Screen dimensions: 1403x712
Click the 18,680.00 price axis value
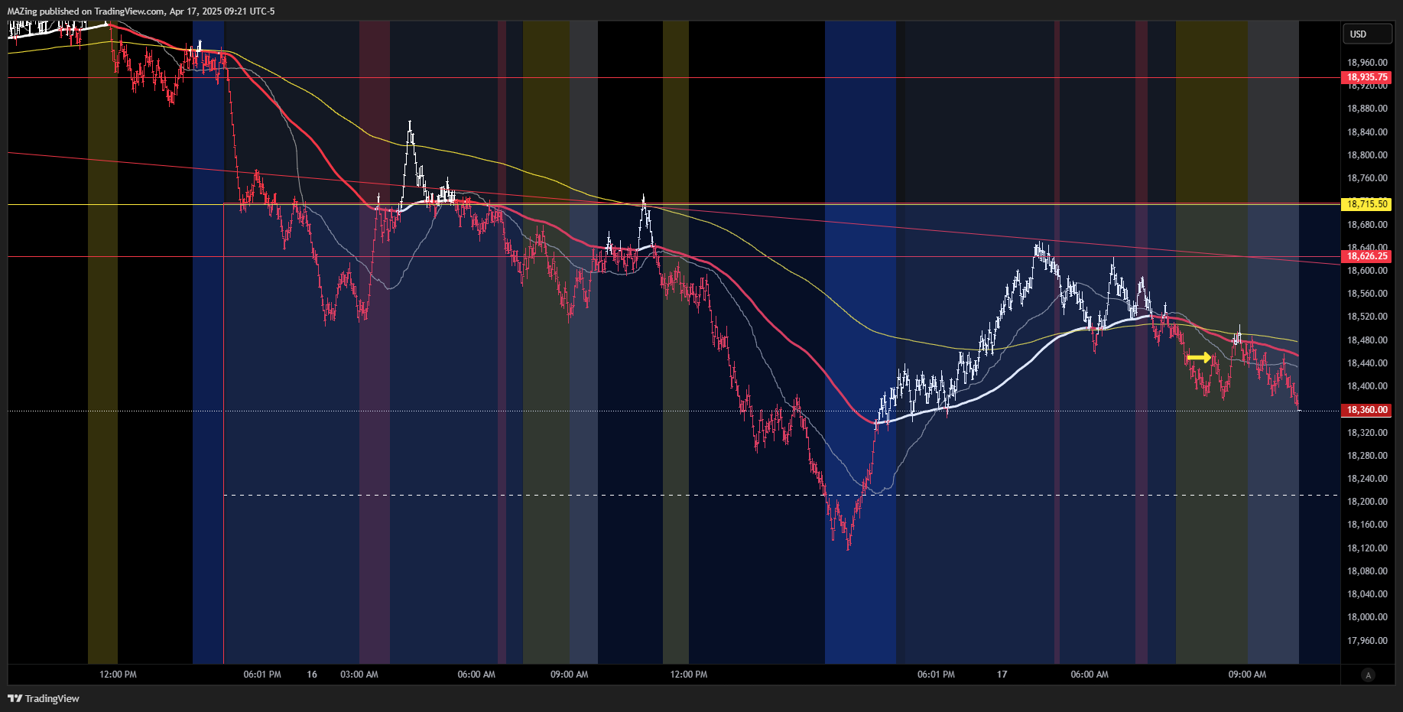tap(1367, 225)
